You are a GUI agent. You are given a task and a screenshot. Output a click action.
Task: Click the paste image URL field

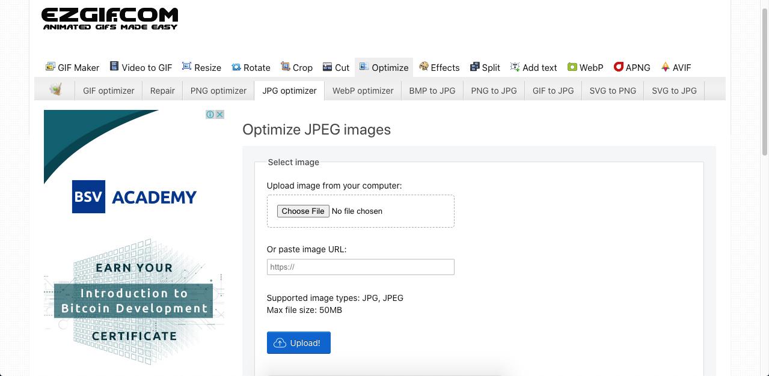[x=360, y=267]
